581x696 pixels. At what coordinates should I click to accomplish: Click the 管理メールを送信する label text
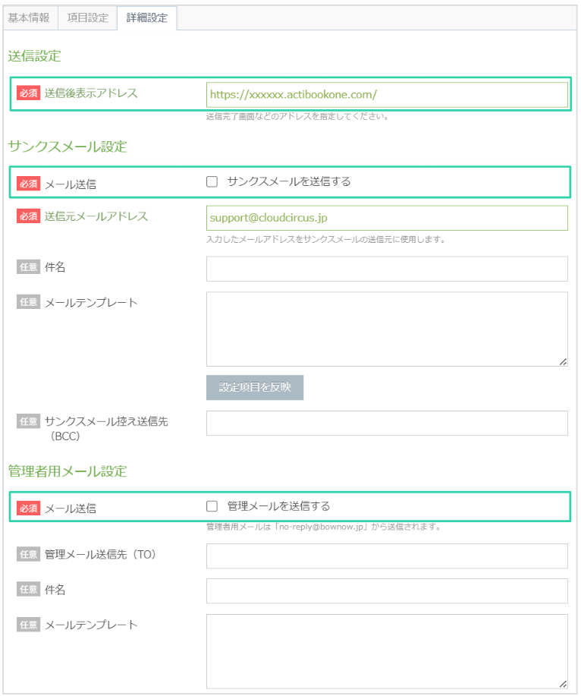click(278, 506)
